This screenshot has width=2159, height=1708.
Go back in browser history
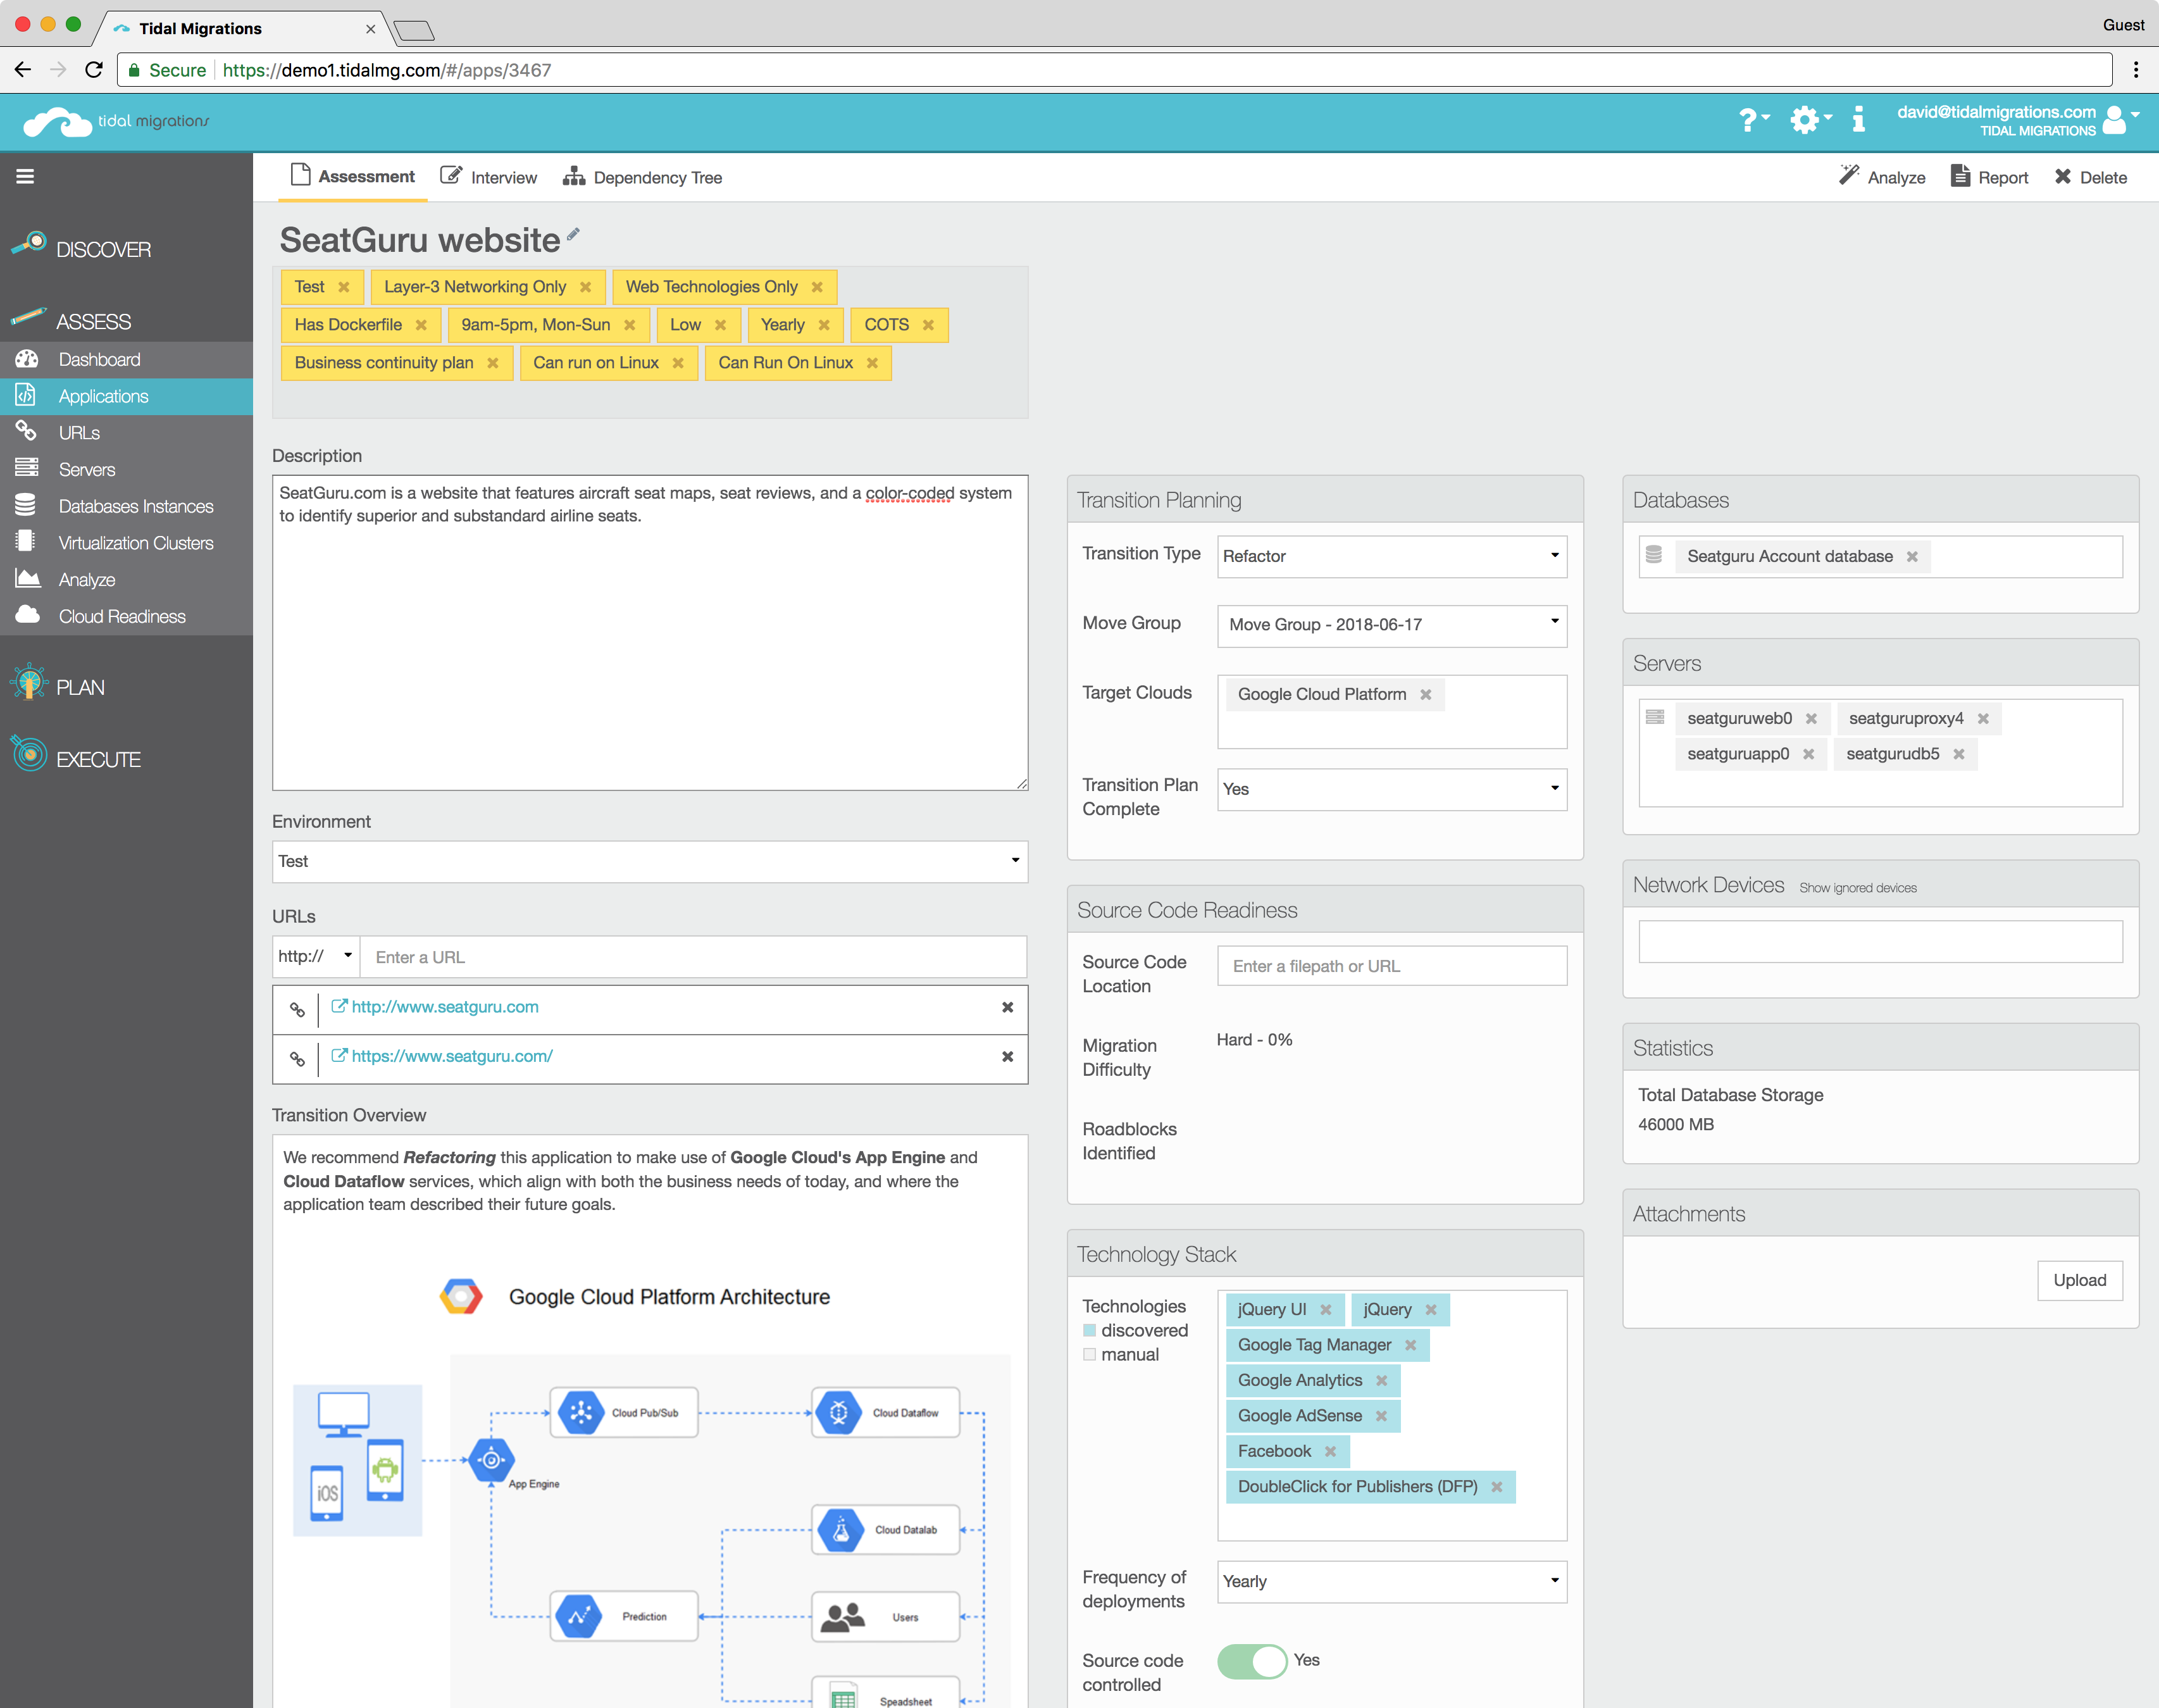point(23,70)
